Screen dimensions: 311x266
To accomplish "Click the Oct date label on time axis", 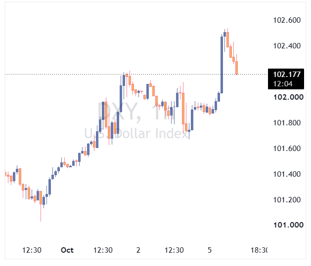I will click(x=67, y=250).
